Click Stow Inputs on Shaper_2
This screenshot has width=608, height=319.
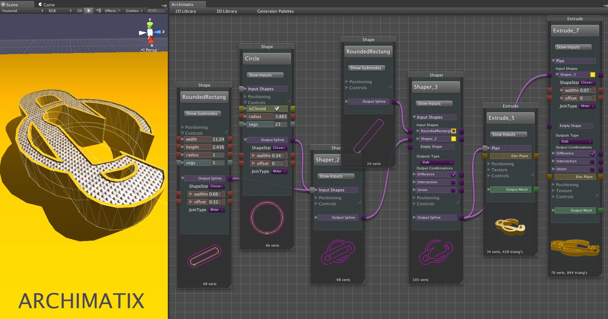coord(336,176)
